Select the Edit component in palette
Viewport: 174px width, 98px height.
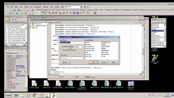57,13
